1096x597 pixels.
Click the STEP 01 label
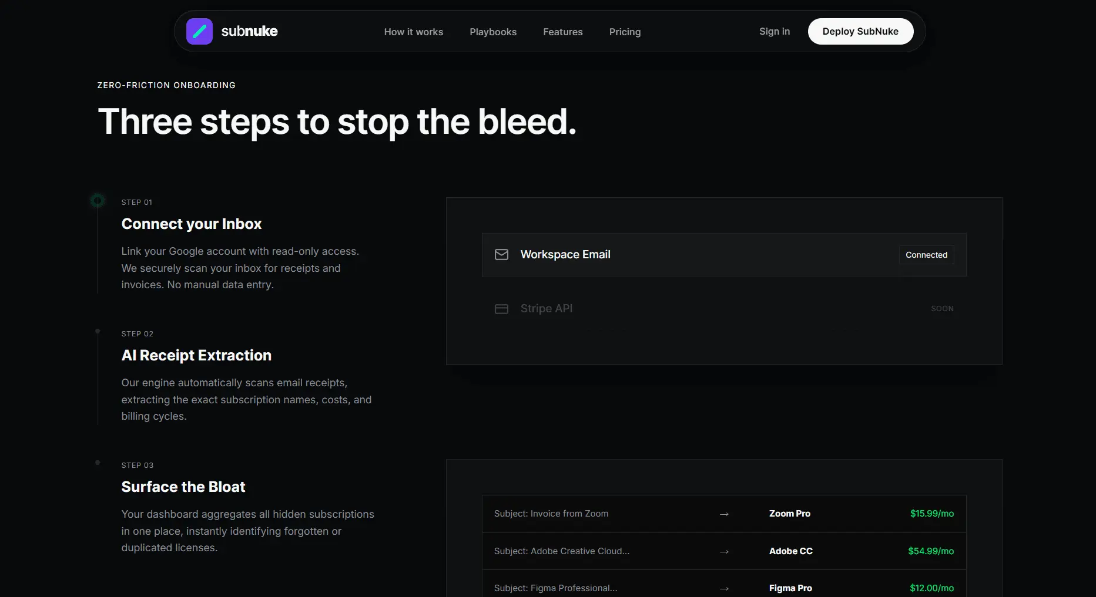click(x=137, y=202)
